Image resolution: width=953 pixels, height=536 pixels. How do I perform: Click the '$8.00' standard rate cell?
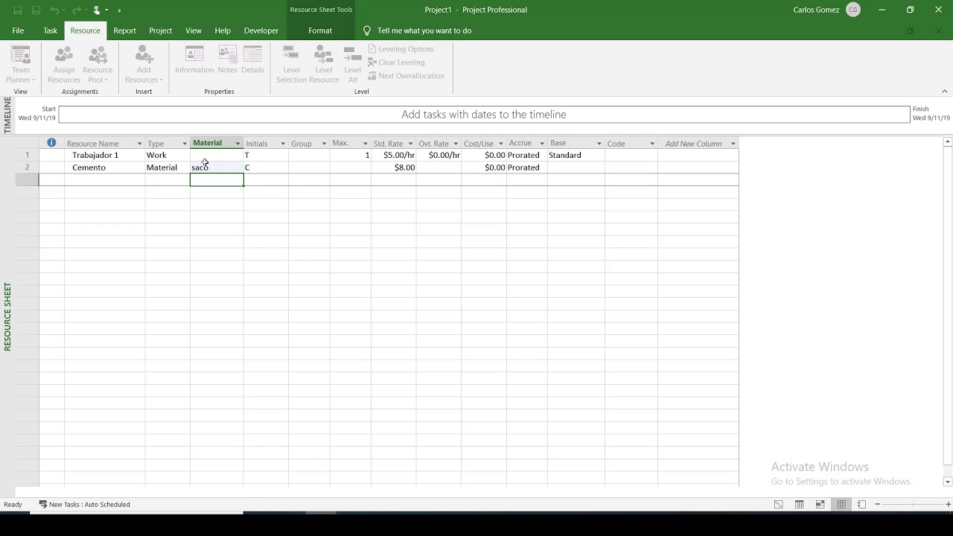(394, 167)
